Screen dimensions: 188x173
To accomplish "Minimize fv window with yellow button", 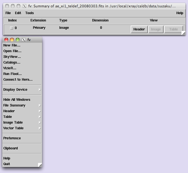I will (12, 40).
